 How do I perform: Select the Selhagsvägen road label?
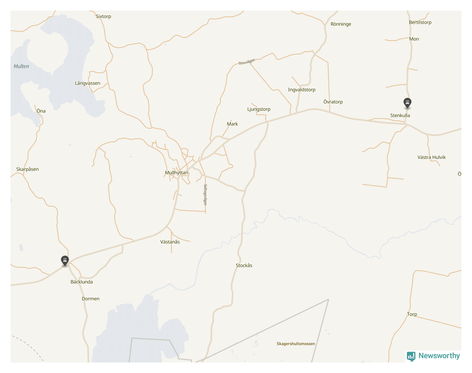coord(205,195)
